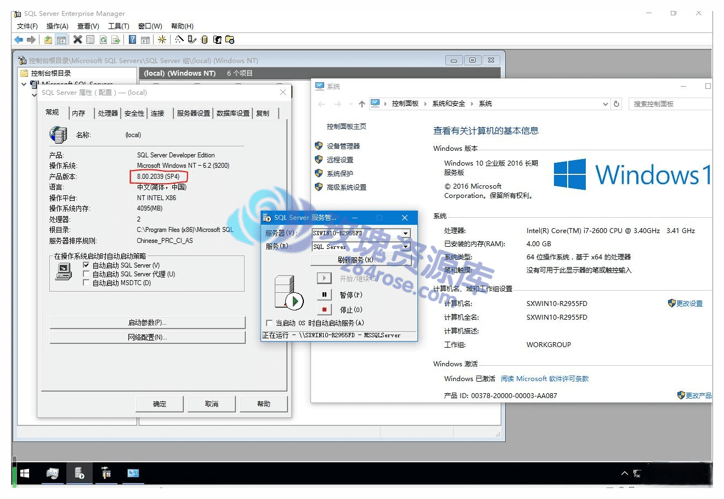Click breadcrumb chevron after 控制面板
This screenshot has width=724, height=499.
tap(425, 104)
